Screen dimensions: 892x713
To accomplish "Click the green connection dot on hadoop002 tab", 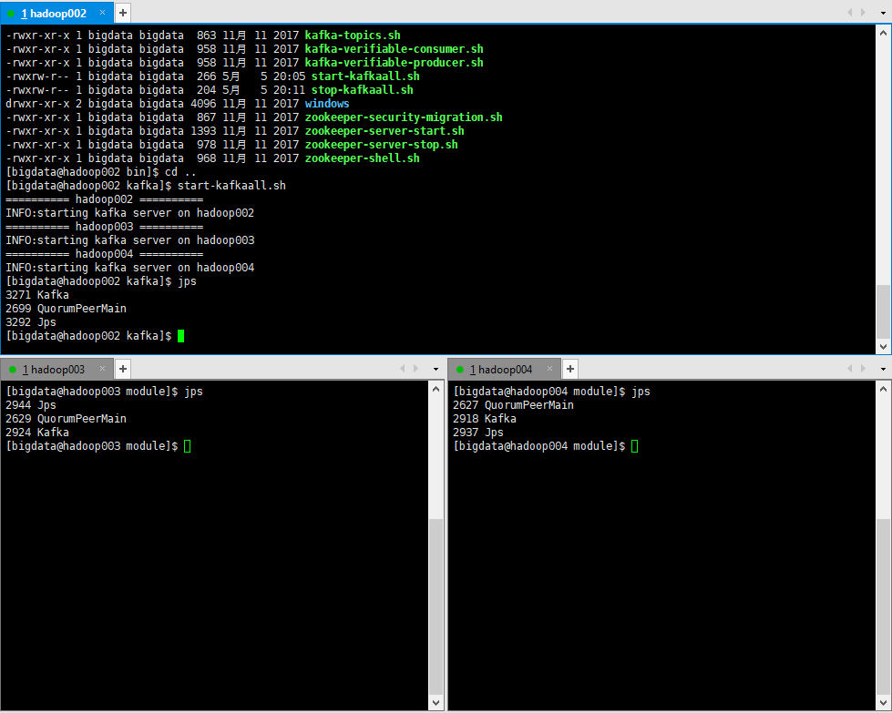I will (x=11, y=13).
